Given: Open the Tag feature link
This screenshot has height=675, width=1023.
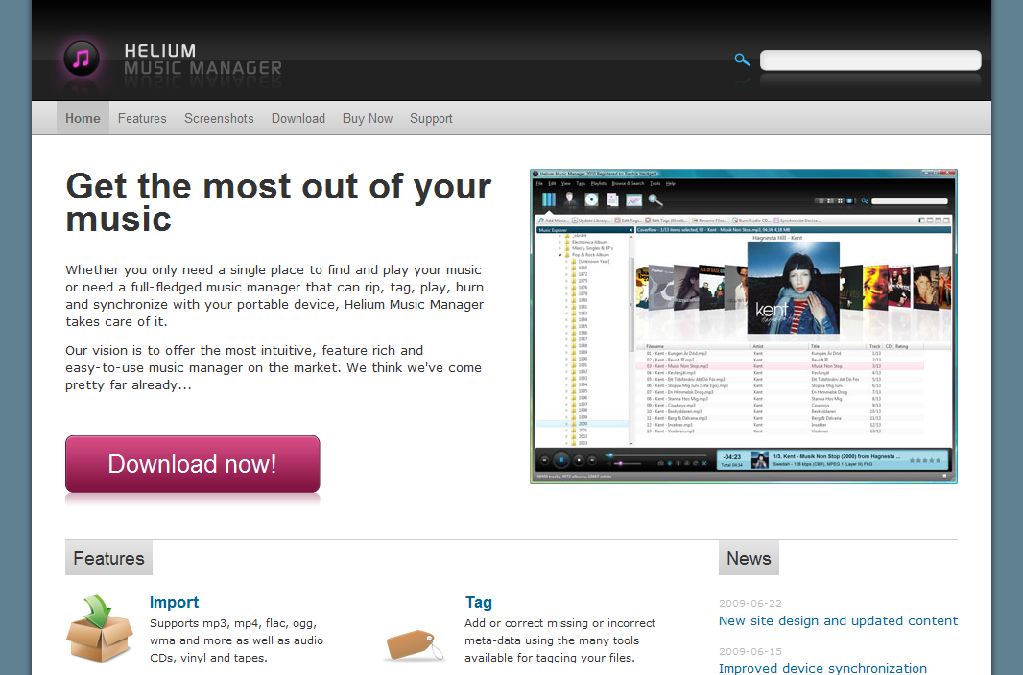Looking at the screenshot, I should (x=478, y=602).
